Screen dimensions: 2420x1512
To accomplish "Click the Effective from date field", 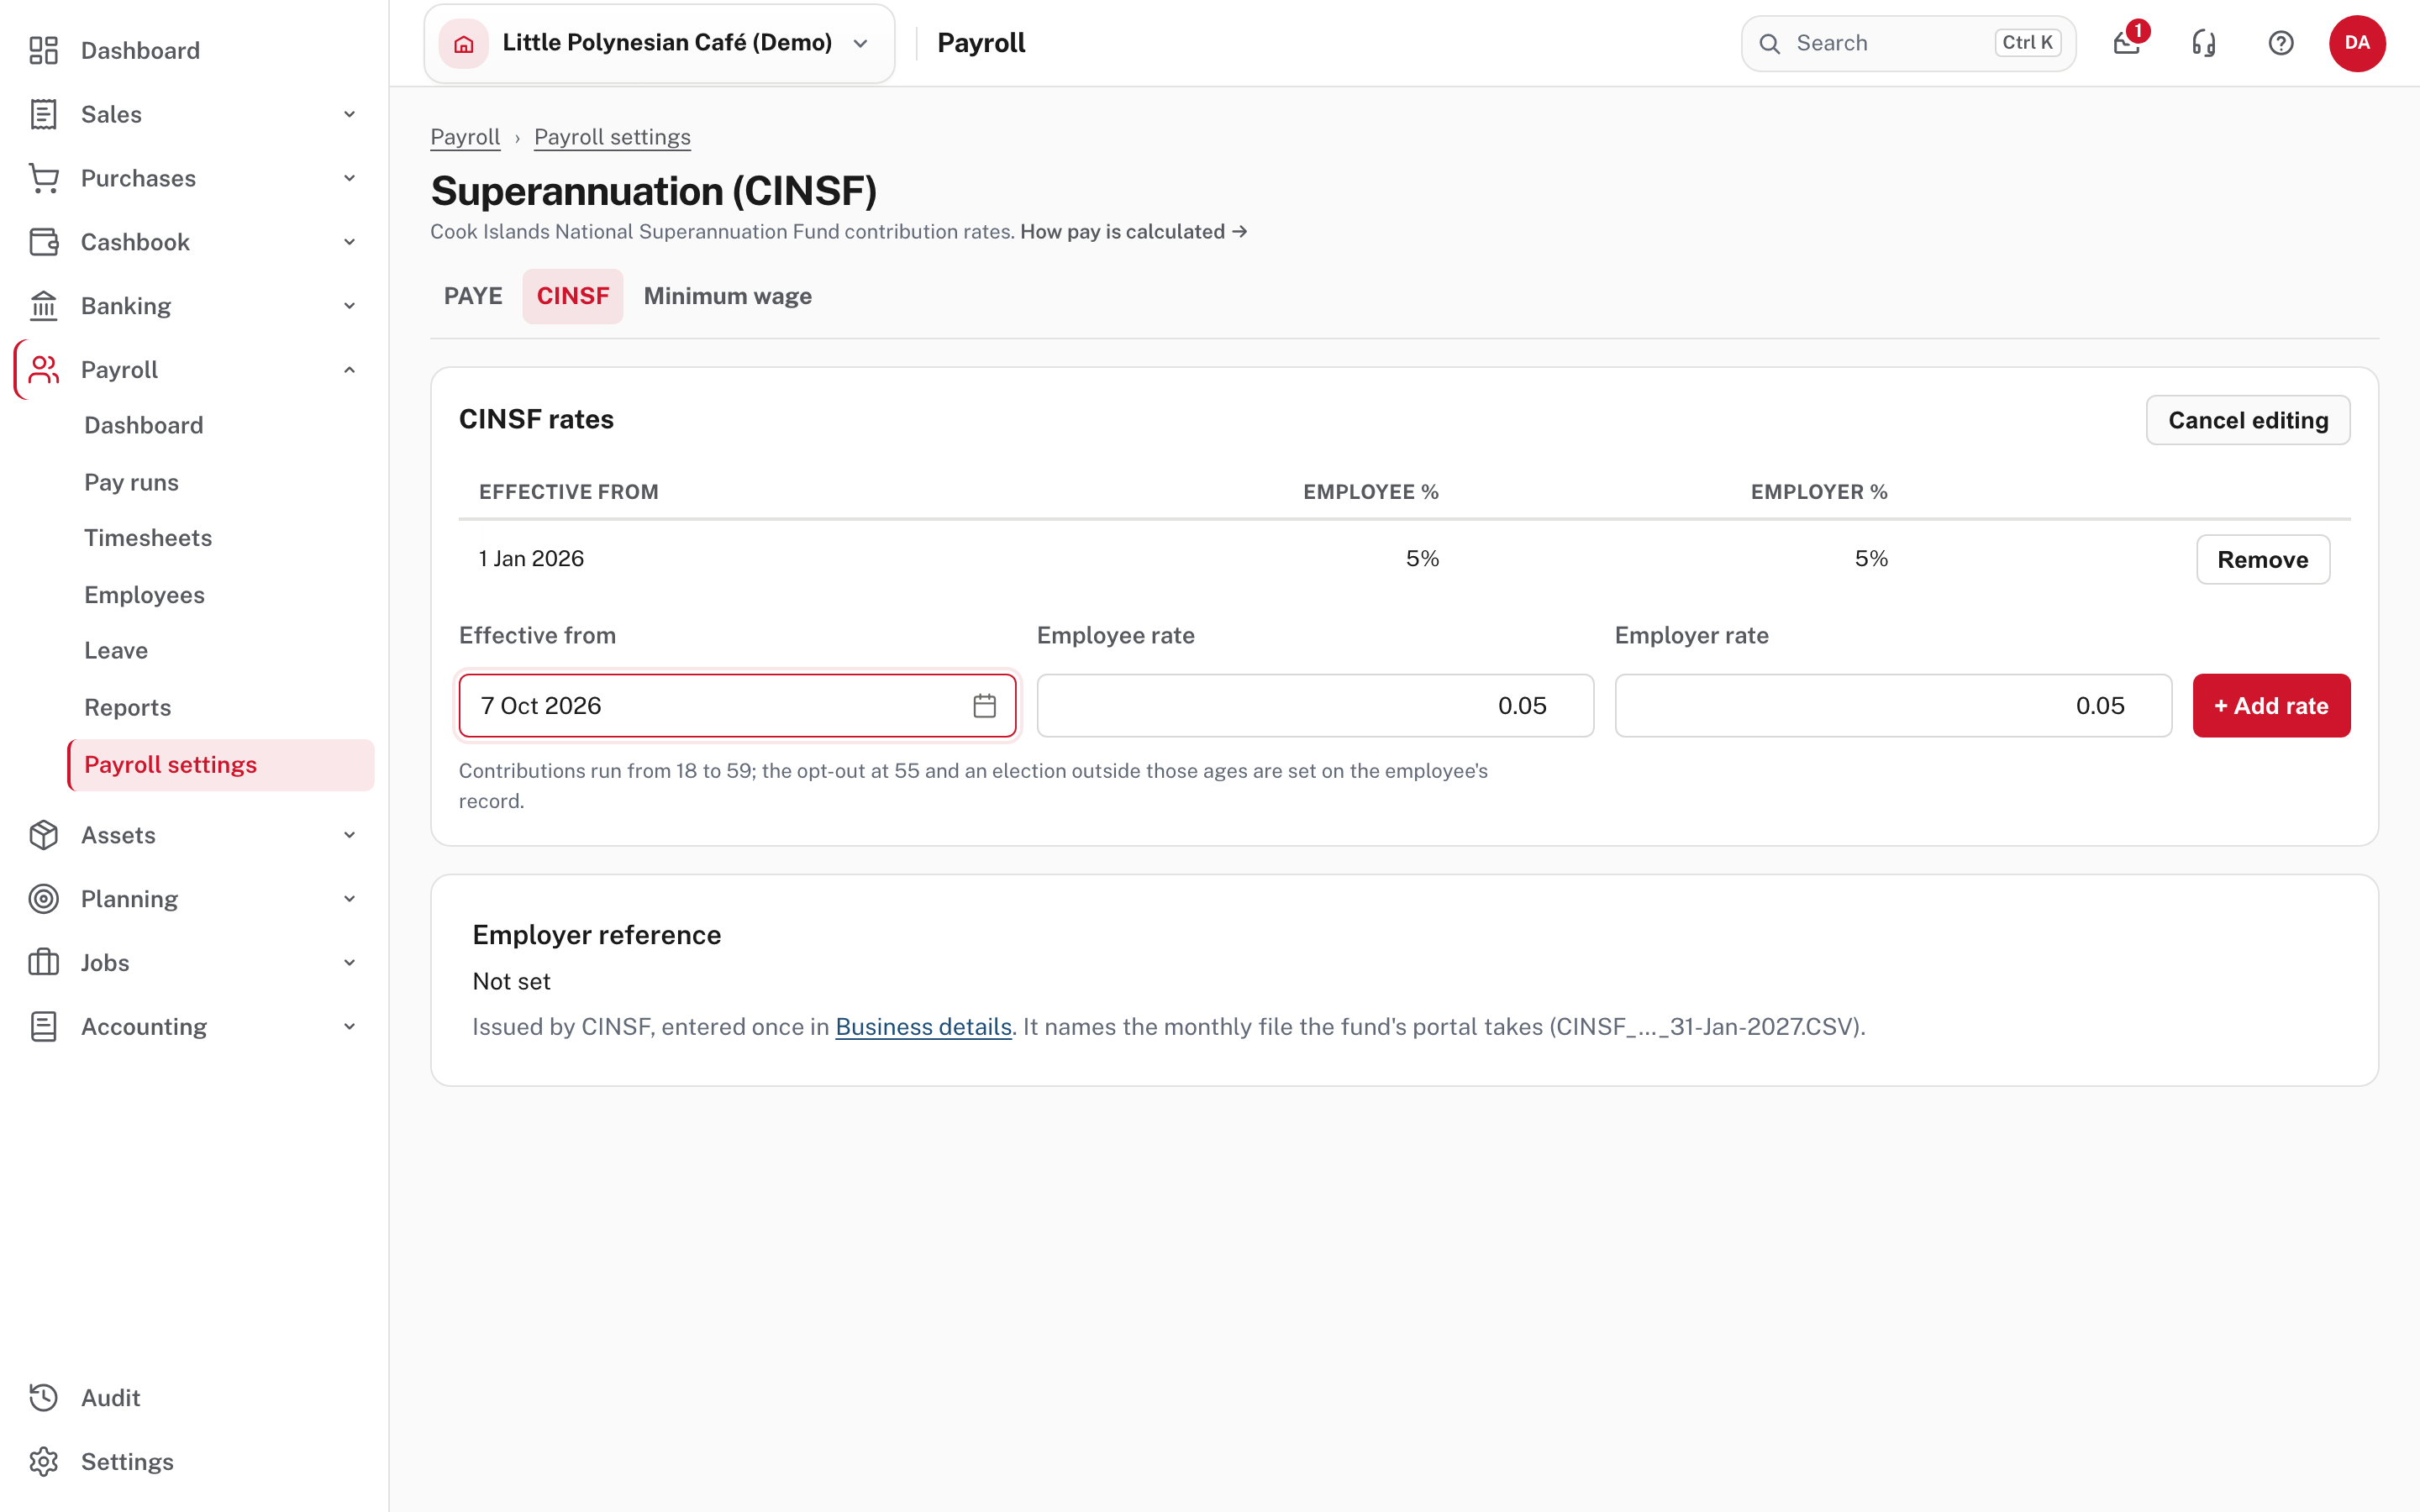I will pyautogui.click(x=738, y=706).
